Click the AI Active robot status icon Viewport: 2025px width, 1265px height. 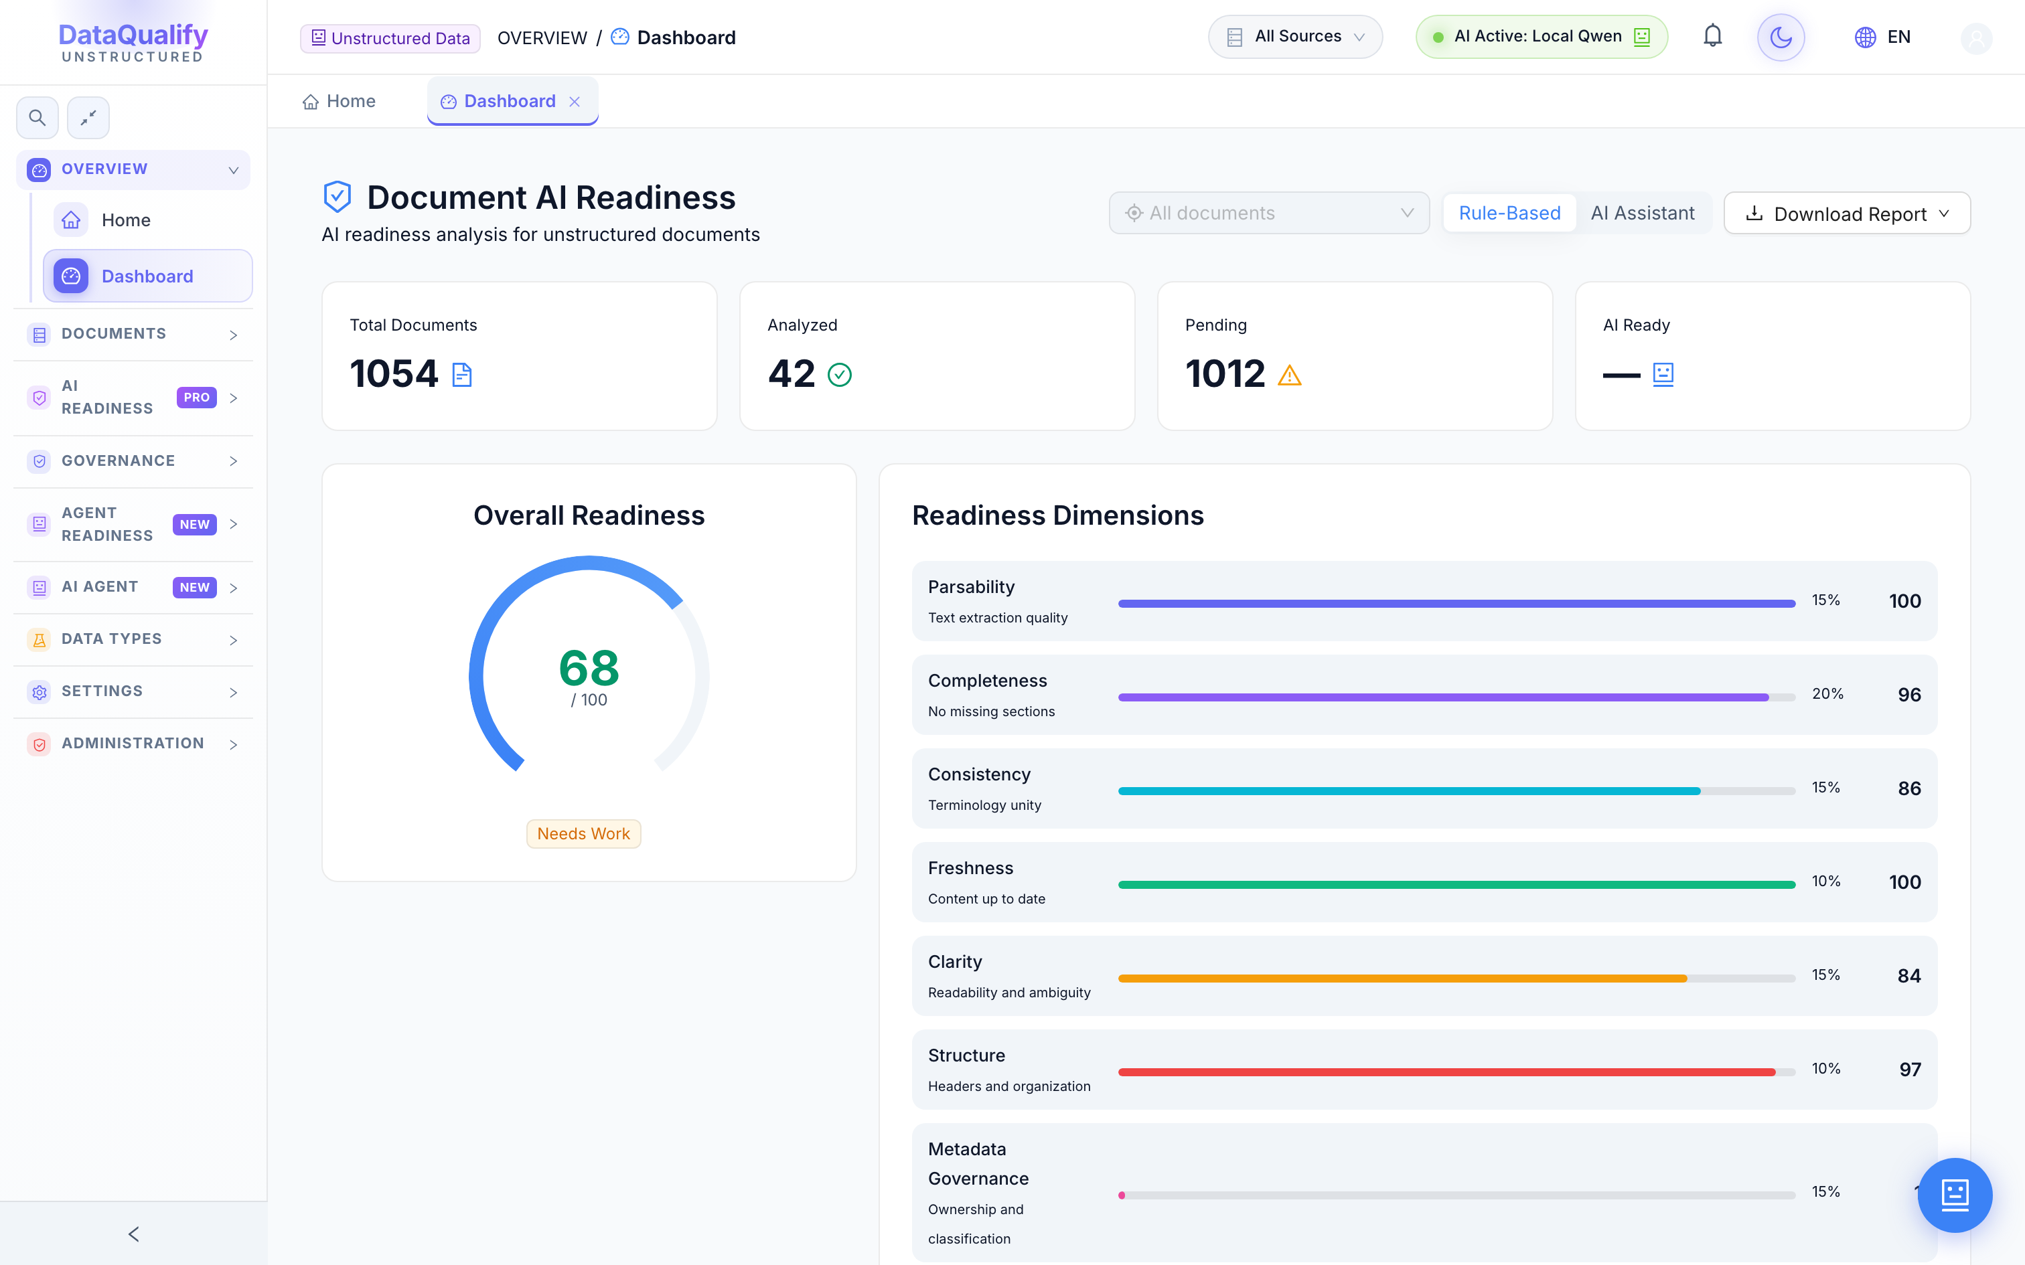coord(1642,37)
